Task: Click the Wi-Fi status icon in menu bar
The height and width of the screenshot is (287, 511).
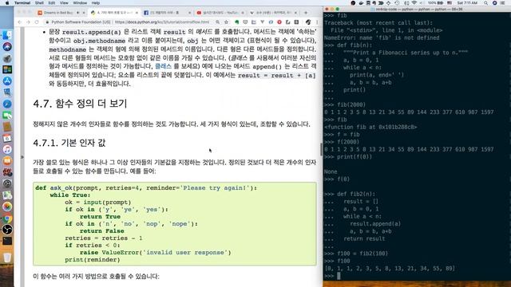Action: pos(414,2)
